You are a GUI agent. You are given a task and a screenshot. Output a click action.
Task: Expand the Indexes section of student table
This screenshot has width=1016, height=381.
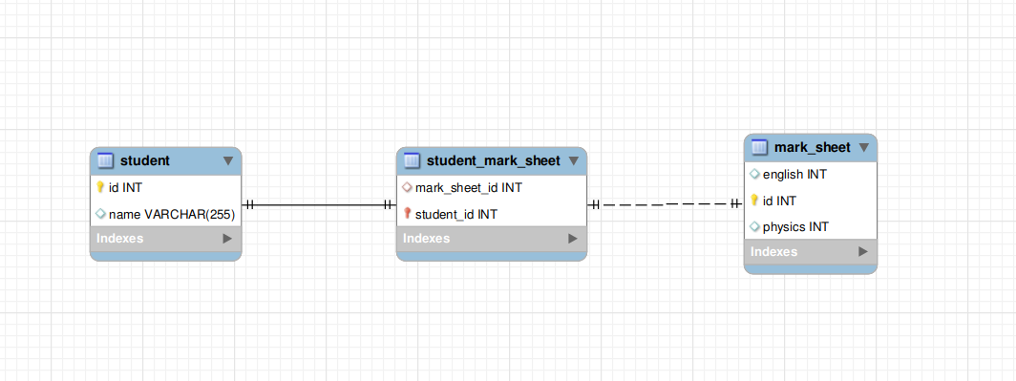tap(227, 239)
